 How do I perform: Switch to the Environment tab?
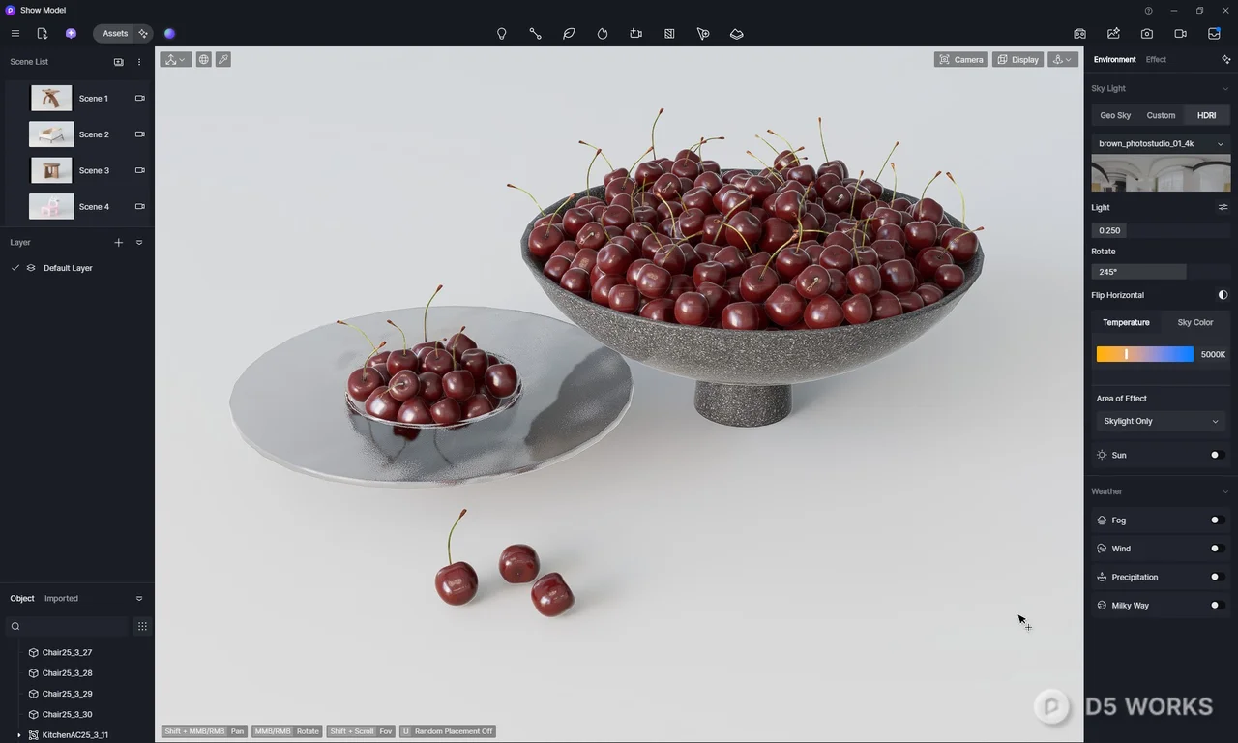(x=1114, y=59)
